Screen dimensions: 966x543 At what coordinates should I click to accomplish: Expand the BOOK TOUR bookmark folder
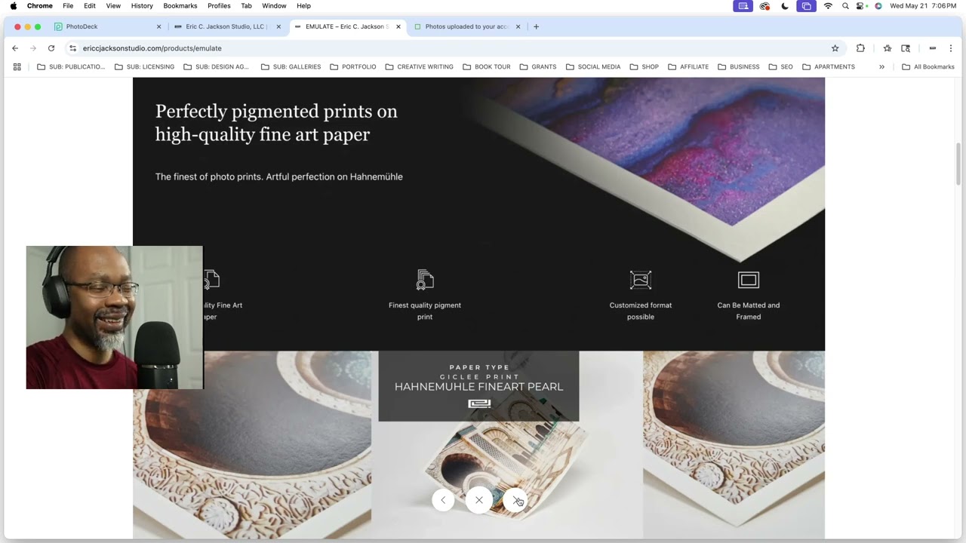coord(486,66)
